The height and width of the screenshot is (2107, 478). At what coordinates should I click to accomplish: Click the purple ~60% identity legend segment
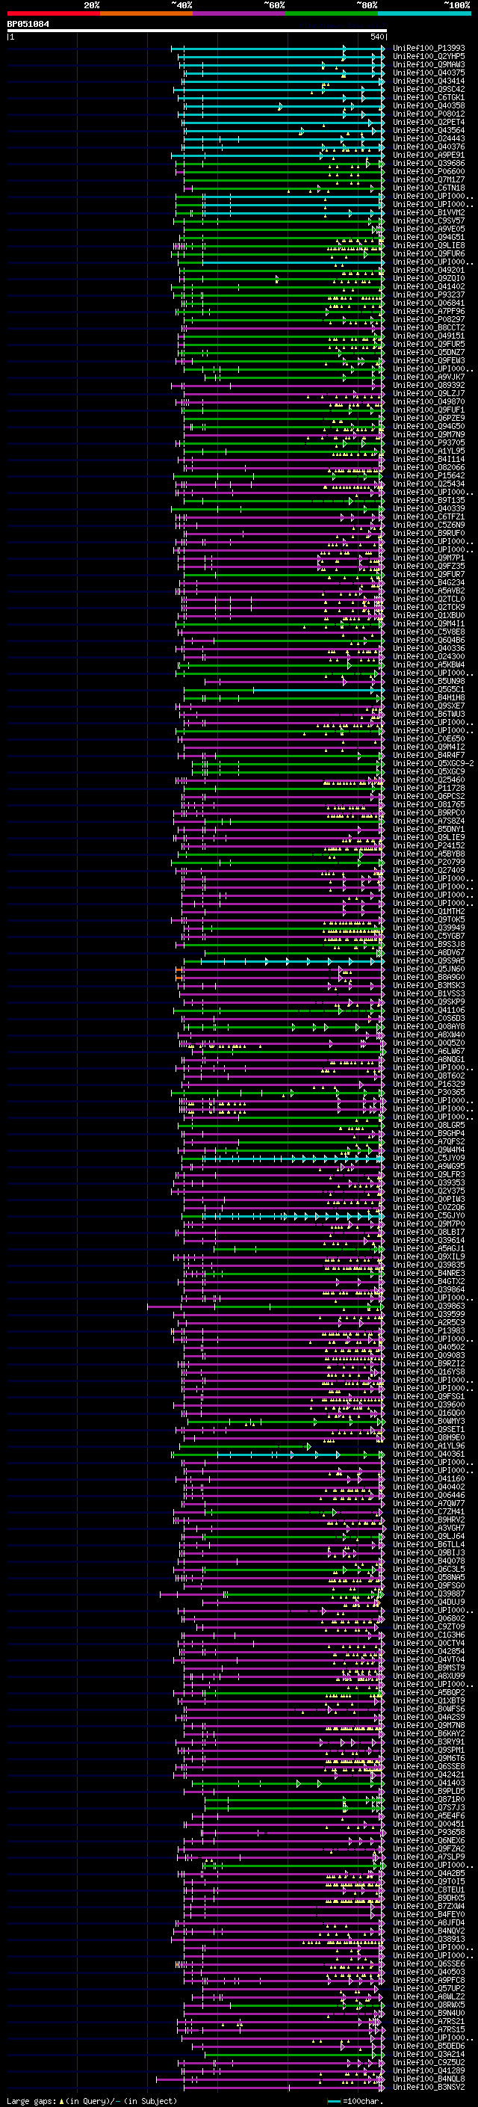(240, 13)
